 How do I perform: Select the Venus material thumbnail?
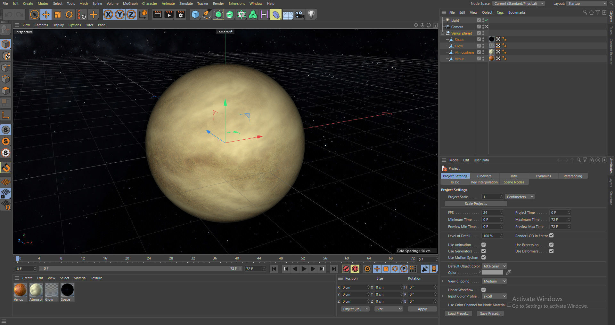20,290
